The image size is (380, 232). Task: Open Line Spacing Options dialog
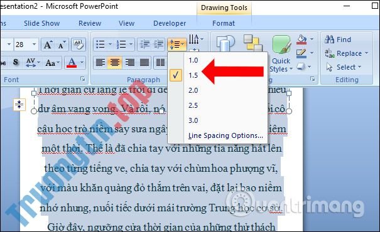click(x=225, y=135)
